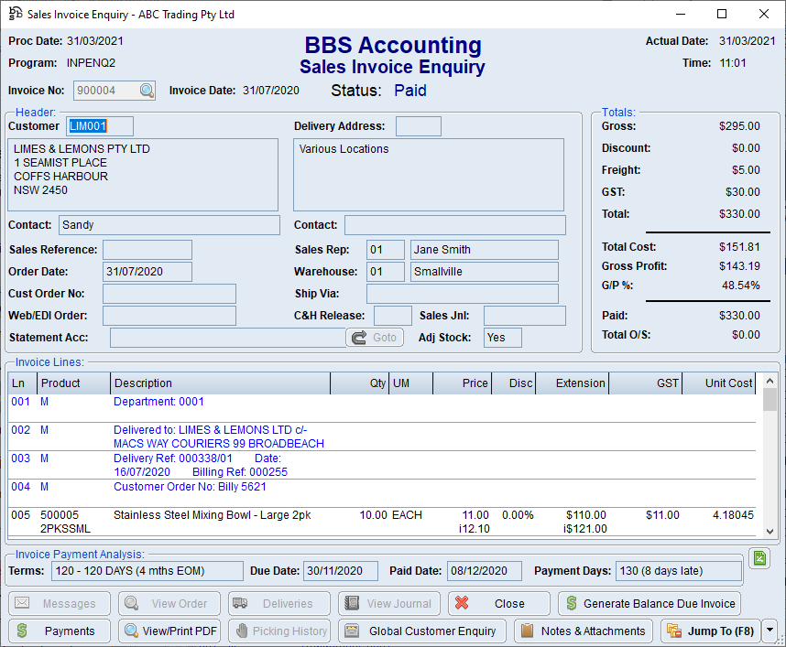Image resolution: width=786 pixels, height=647 pixels.
Task: Select the Department: 0001 invoice line
Action: click(158, 401)
